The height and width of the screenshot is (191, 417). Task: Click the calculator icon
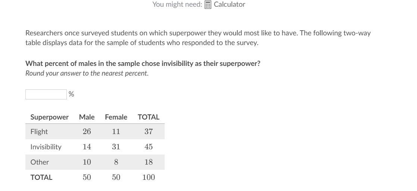(208, 4)
